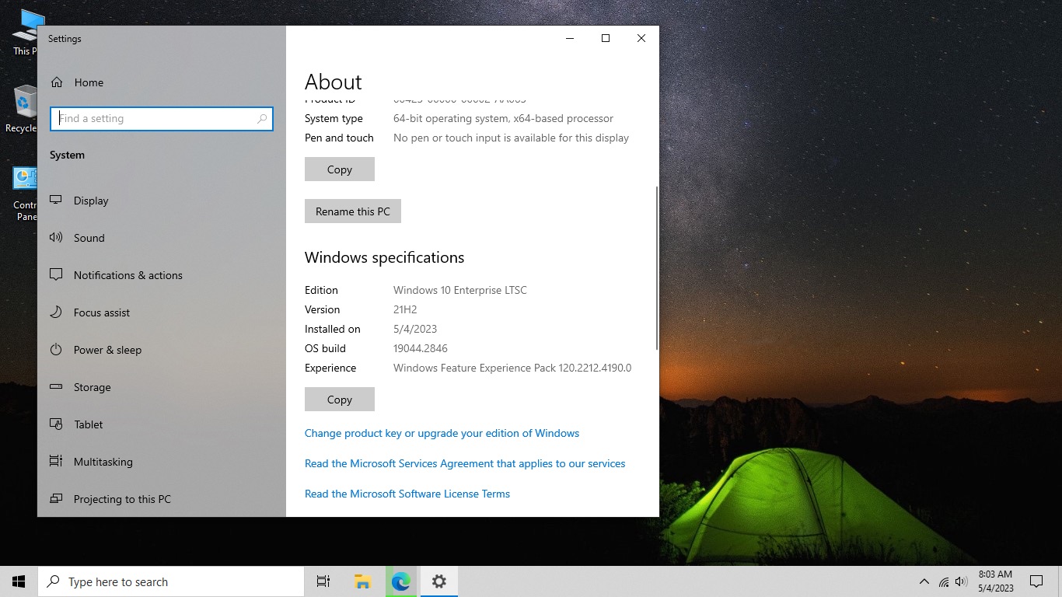
Task: Click the About page title
Action: (x=334, y=82)
